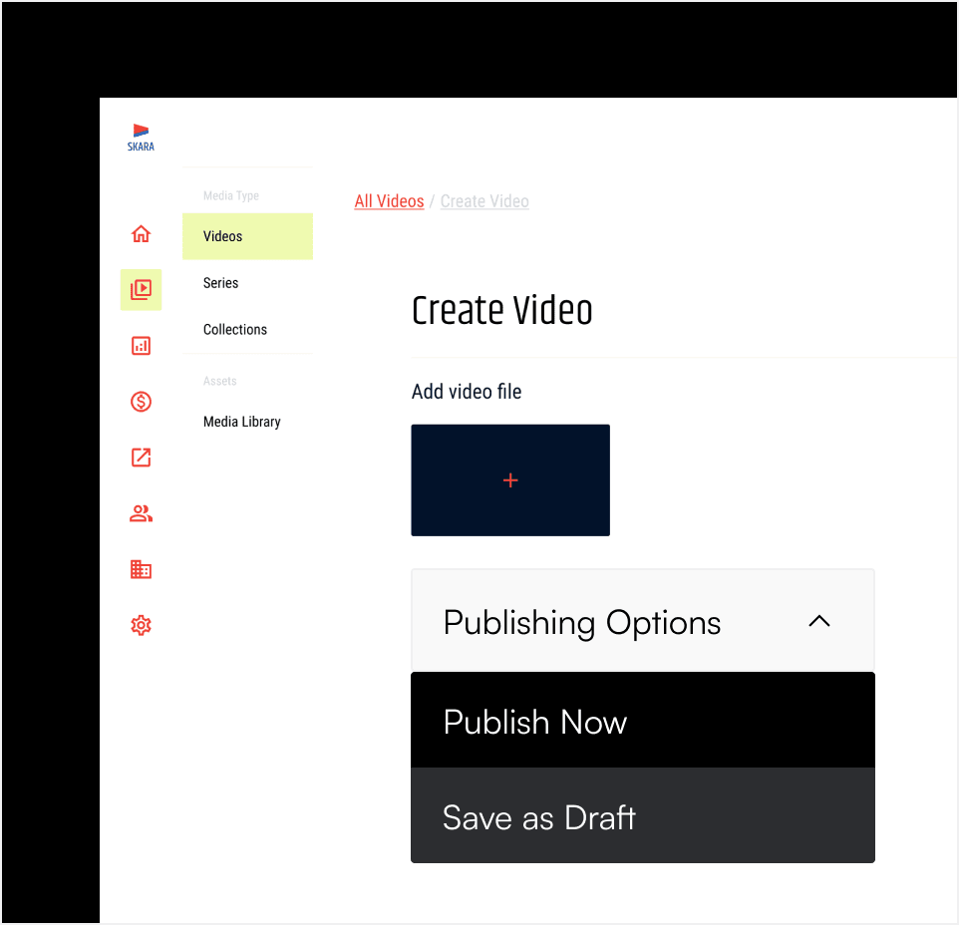Image resolution: width=960 pixels, height=925 pixels.
Task: Go to All Videos breadcrumb link
Action: (390, 200)
